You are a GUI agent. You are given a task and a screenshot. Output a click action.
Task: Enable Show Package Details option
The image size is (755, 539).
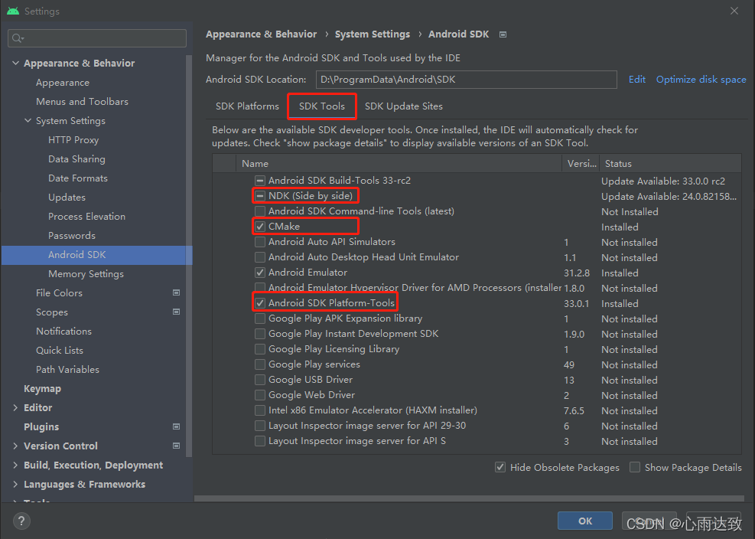635,467
